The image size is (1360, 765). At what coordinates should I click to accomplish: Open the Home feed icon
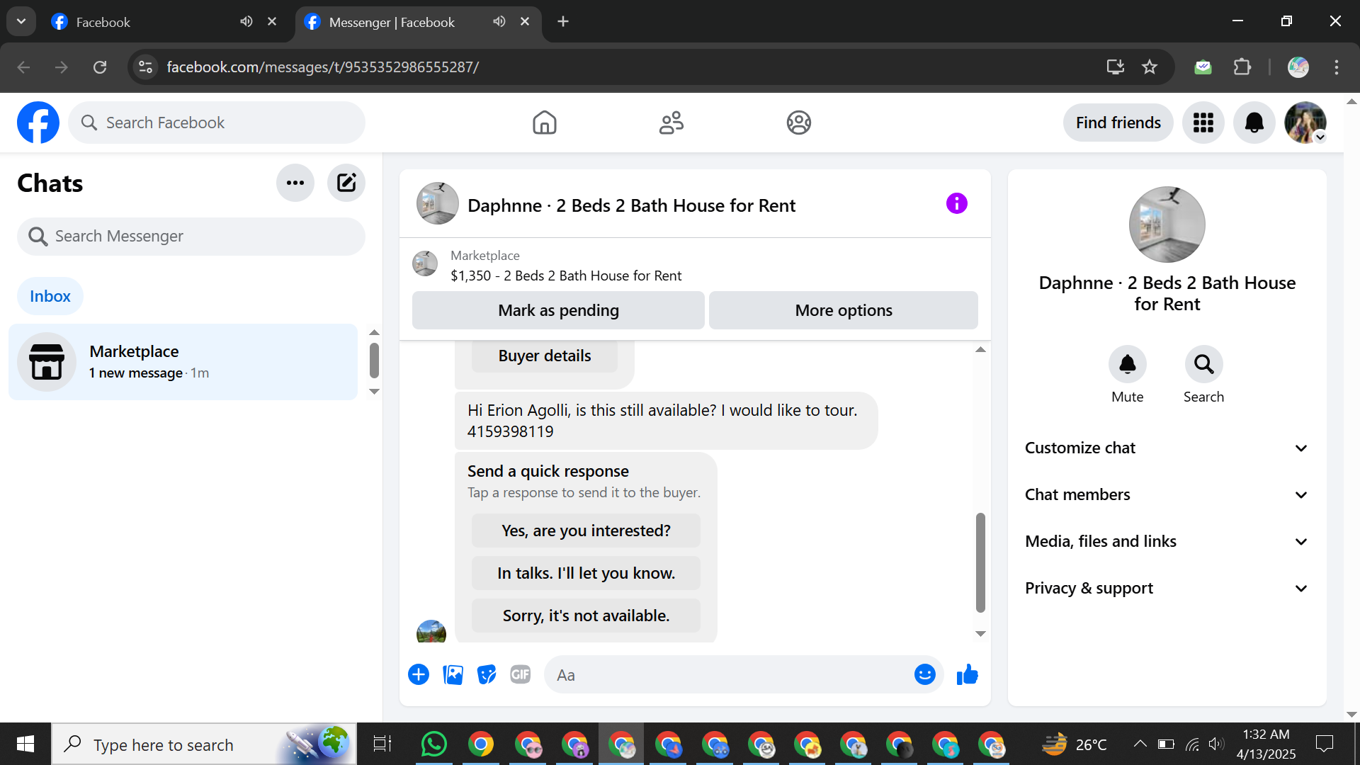tap(545, 123)
